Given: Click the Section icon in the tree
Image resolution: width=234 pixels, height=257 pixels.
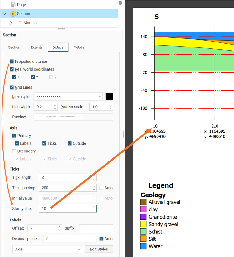Looking at the screenshot, I should (13, 14).
